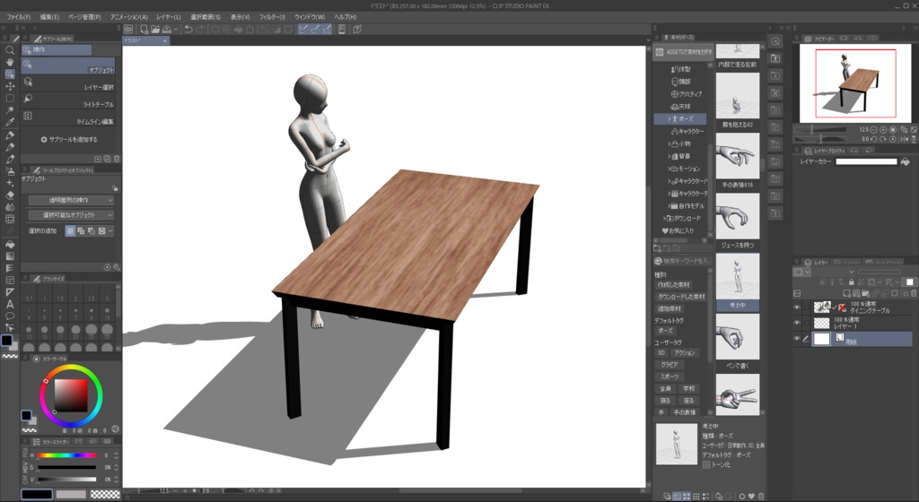The image size is (919, 502).
Task: Click the hue H slider
Action: point(66,455)
